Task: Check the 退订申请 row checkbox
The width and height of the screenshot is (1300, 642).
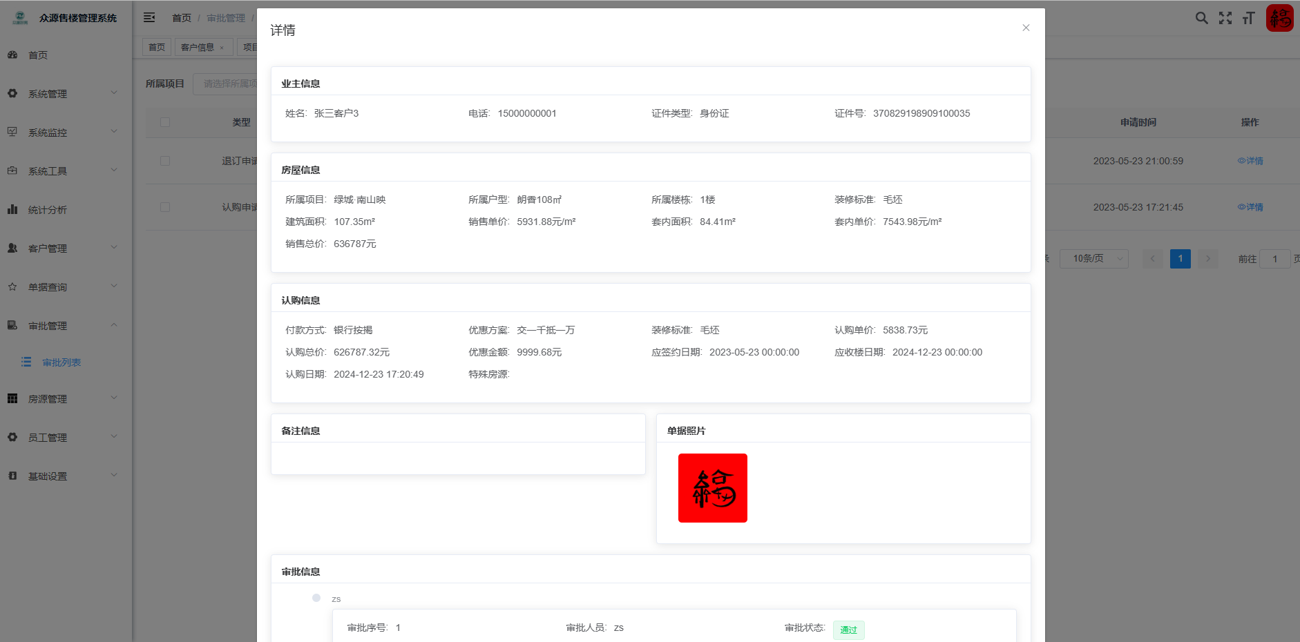Action: (165, 161)
